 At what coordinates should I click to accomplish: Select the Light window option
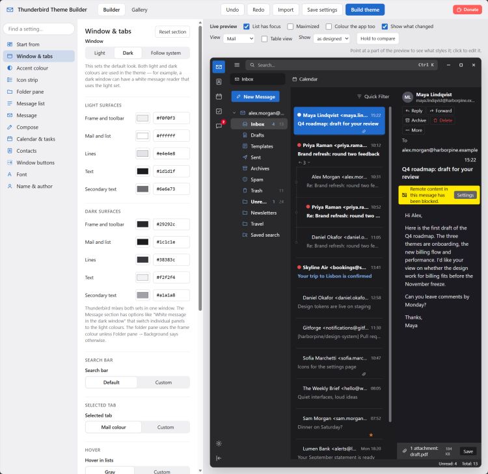pyautogui.click(x=100, y=53)
